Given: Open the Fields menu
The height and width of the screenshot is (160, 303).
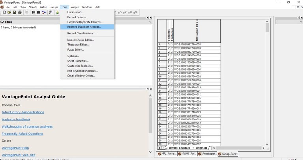Looking at the screenshot, I should click(43, 7).
